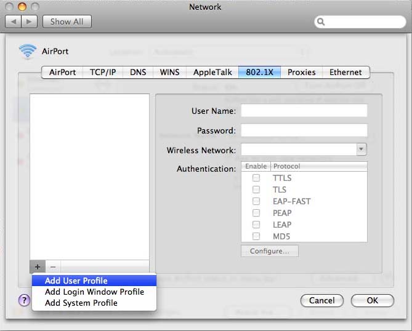Switch to the AppleTalk tab
The height and width of the screenshot is (331, 412).
(x=212, y=72)
